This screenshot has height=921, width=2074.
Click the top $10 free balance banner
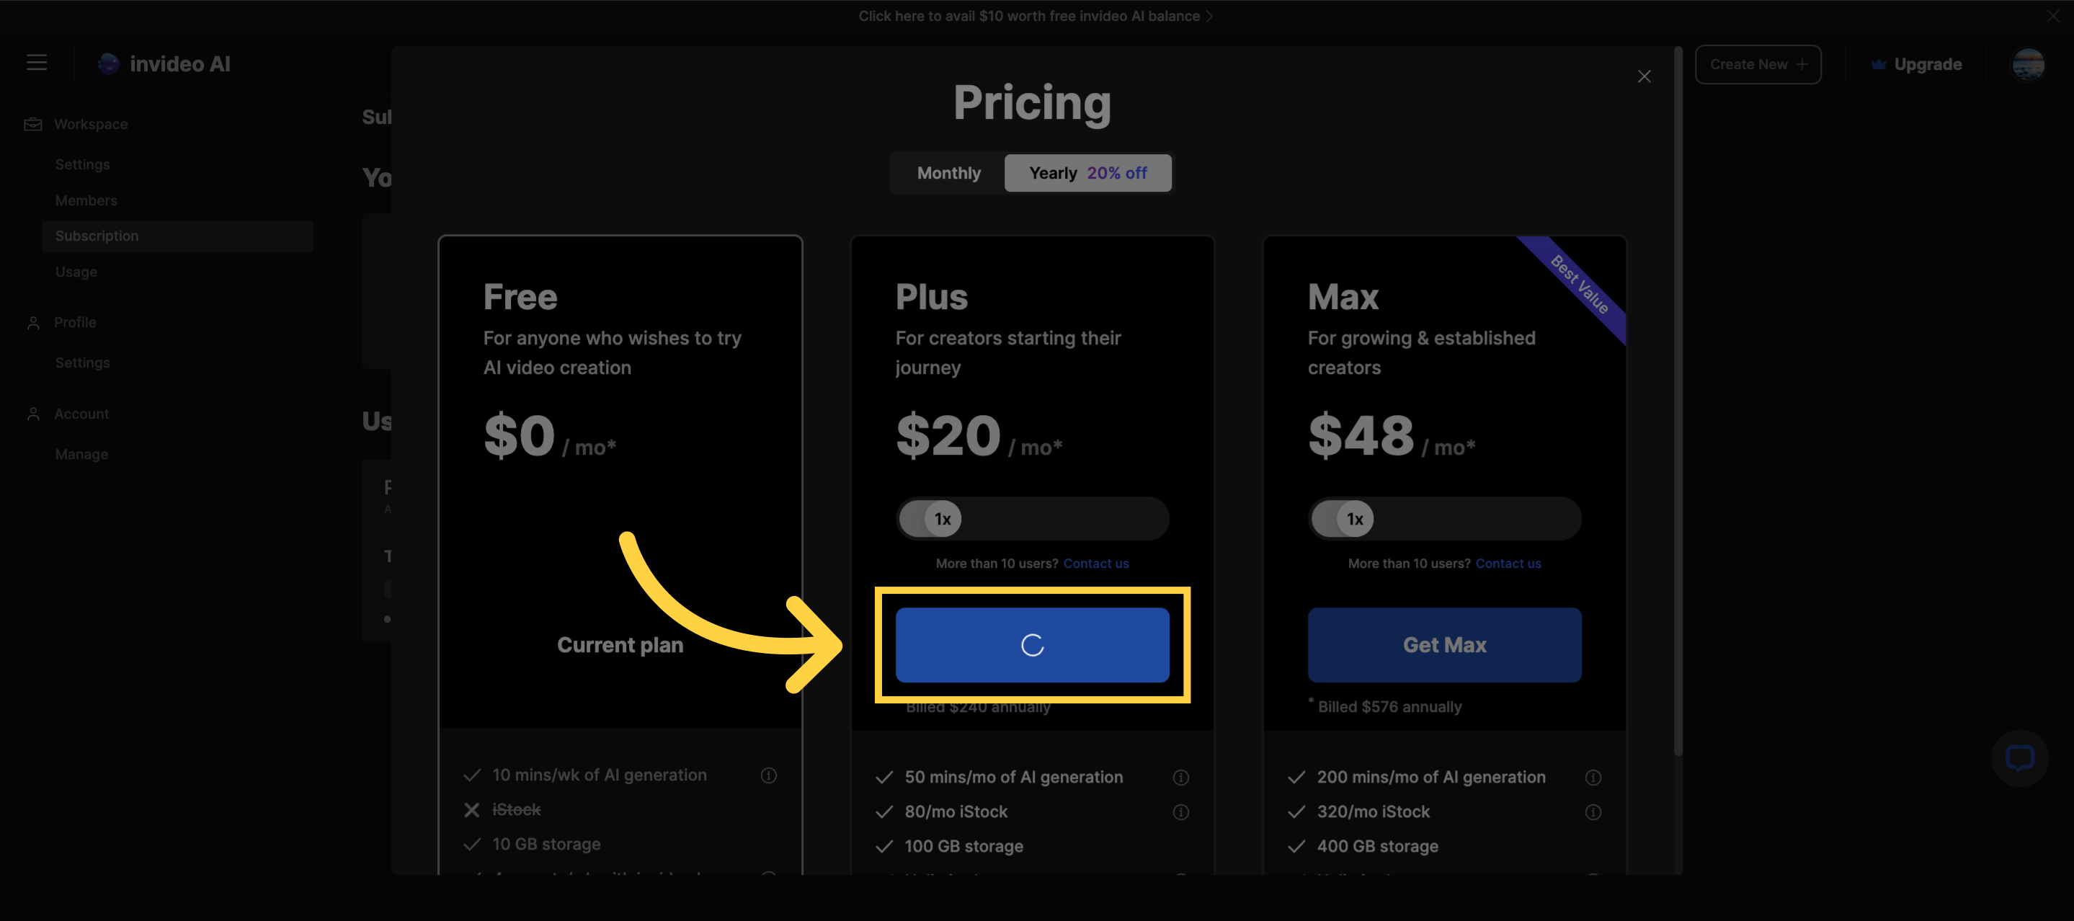1036,16
